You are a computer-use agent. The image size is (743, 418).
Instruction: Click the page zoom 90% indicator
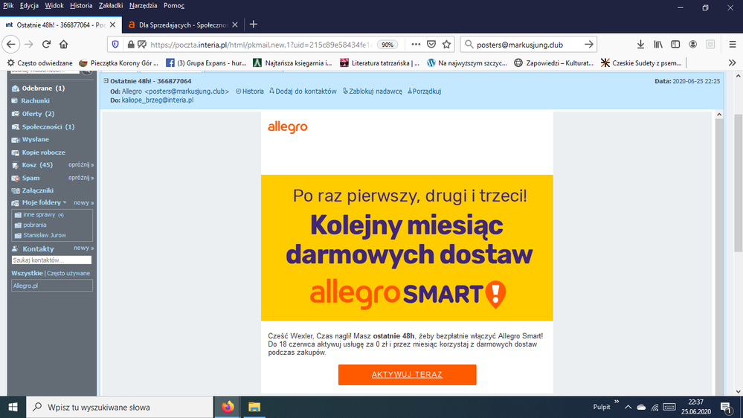click(x=387, y=45)
